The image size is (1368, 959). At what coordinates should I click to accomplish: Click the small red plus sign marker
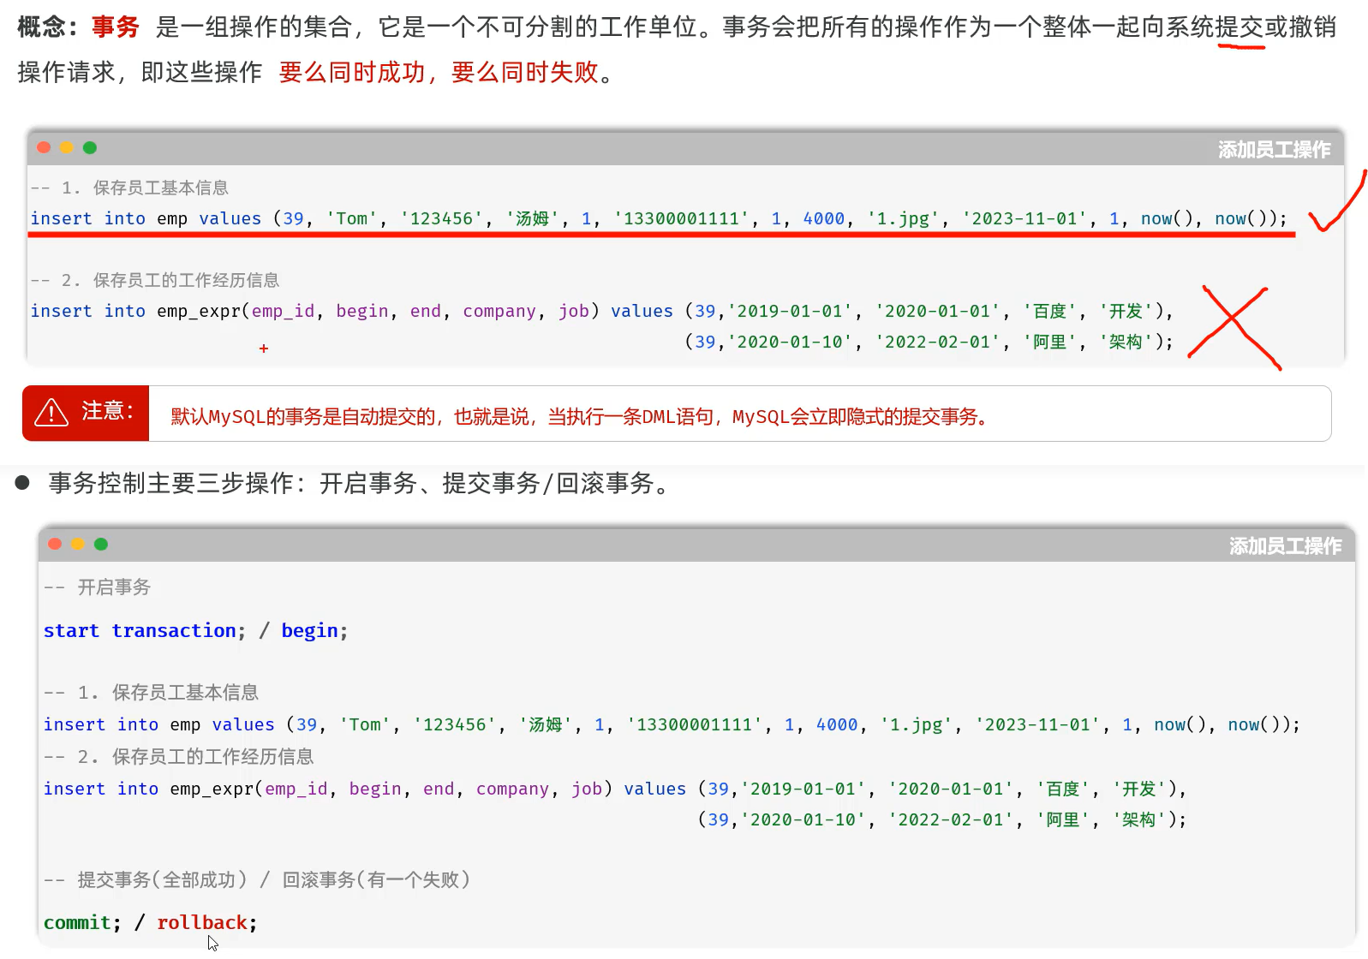click(264, 348)
